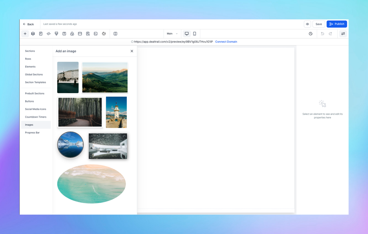This screenshot has height=234, width=368.
Task: Open the custom code brackets icon
Action: point(48,34)
